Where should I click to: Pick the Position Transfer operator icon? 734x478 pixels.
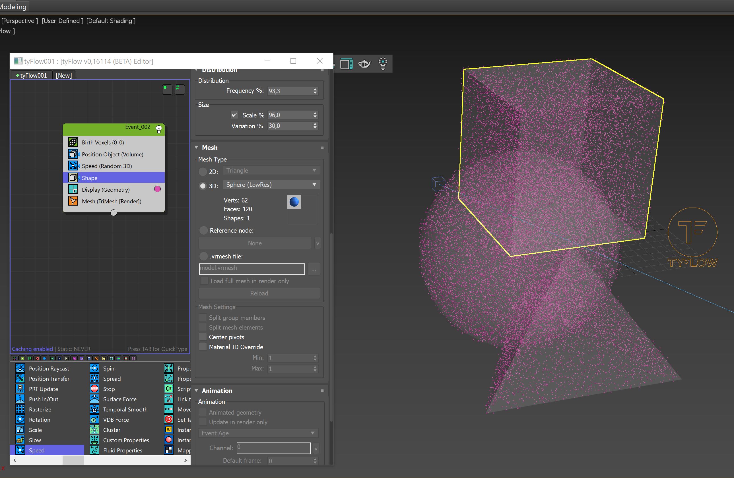20,378
